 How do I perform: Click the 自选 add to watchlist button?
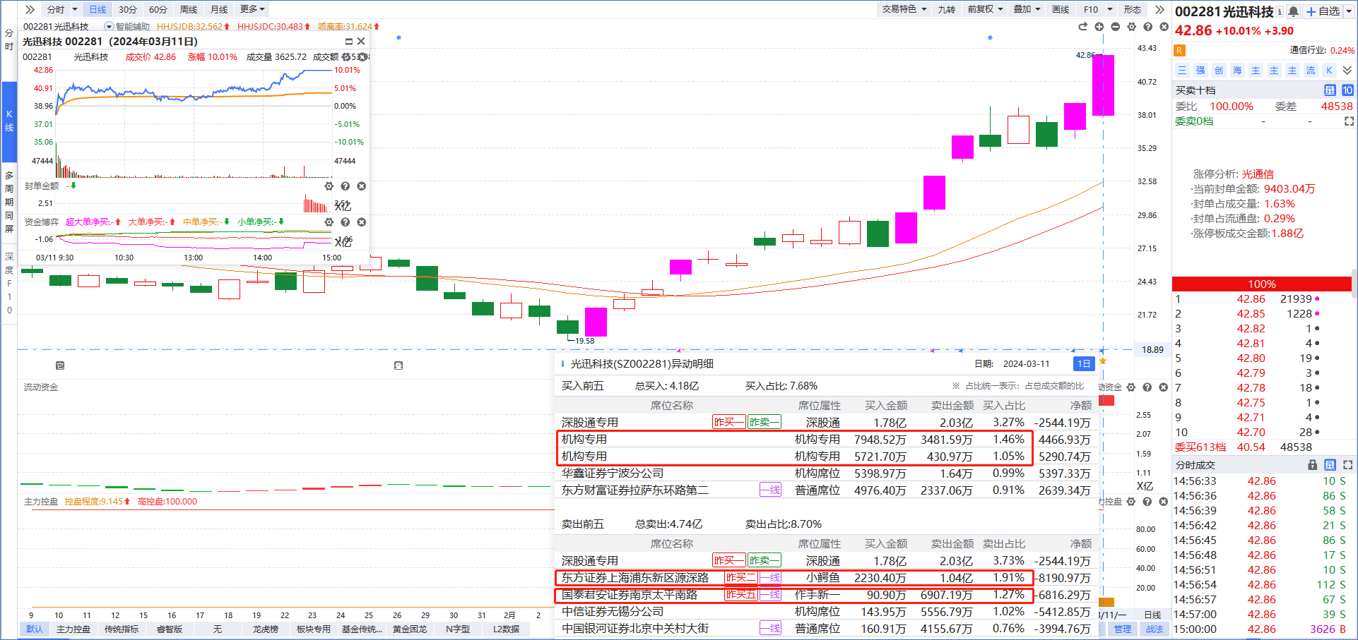(x=1323, y=11)
